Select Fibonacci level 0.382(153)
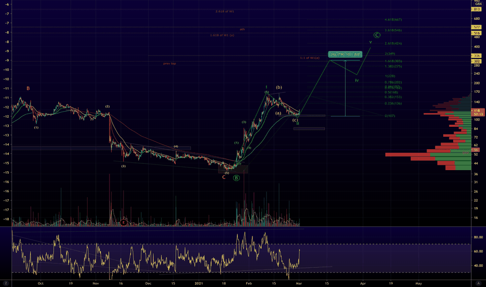Image resolution: width=486 pixels, height=287 pixels. point(393,97)
